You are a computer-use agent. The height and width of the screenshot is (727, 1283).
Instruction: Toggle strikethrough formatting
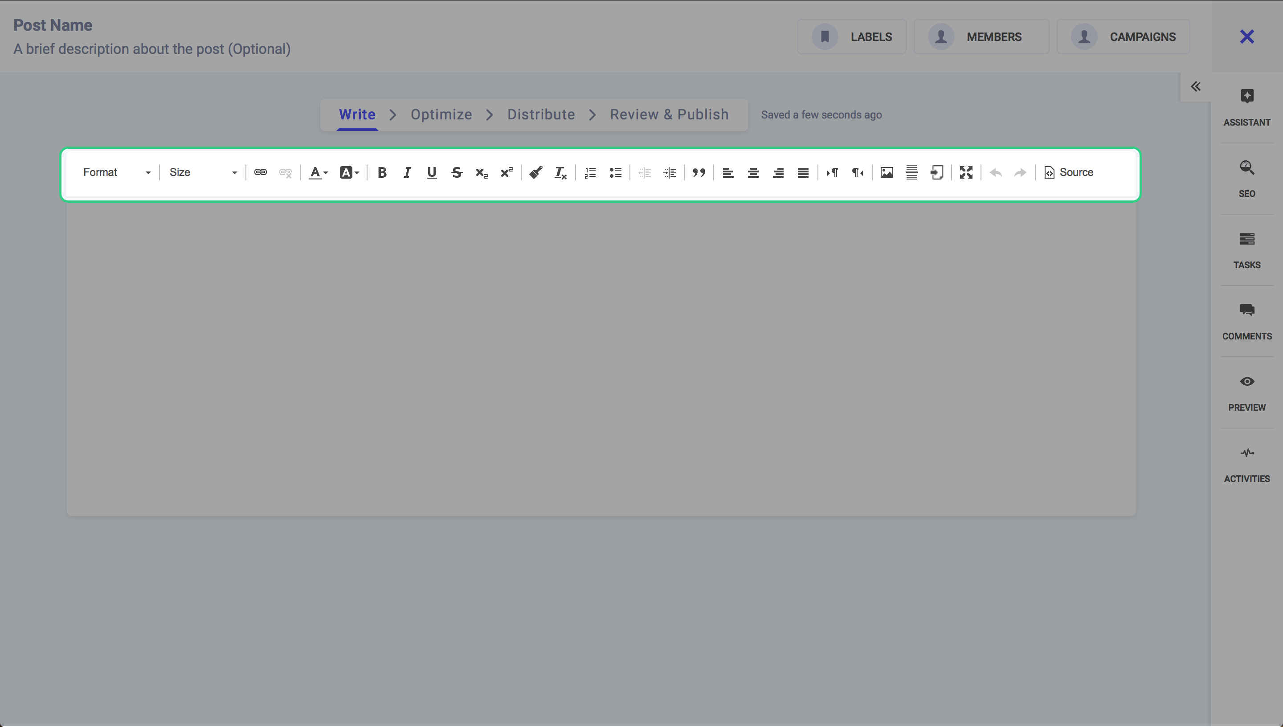pos(457,172)
